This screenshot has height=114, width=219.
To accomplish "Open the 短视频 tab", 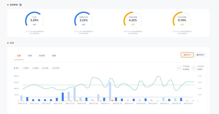I will [x=42, y=55].
